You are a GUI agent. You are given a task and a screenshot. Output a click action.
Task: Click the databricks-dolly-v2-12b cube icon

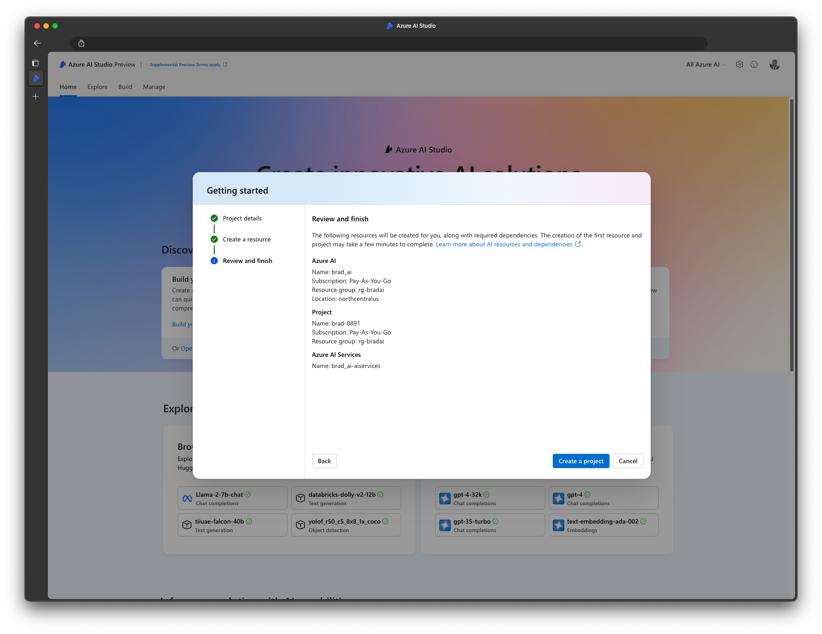[x=301, y=498]
